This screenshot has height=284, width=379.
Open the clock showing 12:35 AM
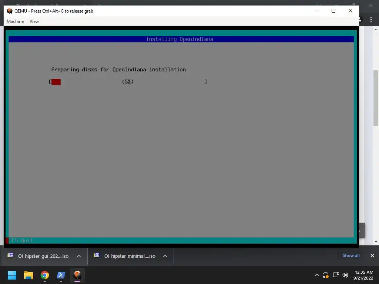(x=363, y=275)
